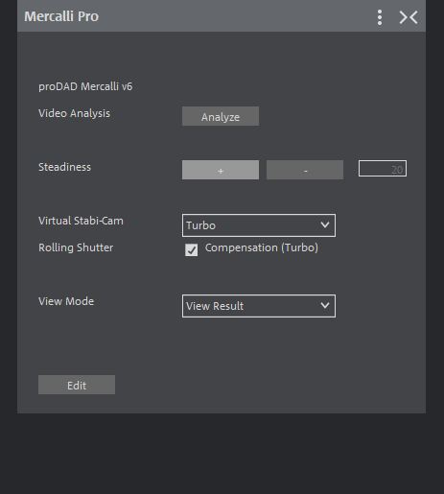Expand the chevron arrow beside Turbo

[325, 225]
